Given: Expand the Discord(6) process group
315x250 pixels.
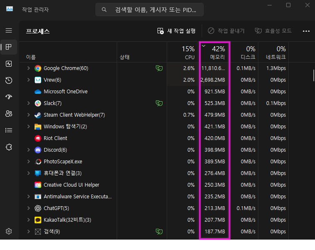Looking at the screenshot, I should (x=28, y=150).
